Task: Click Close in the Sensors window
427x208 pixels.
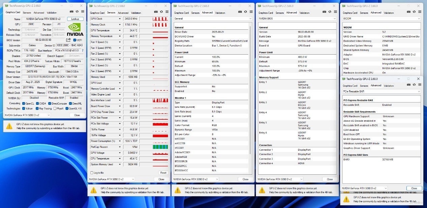Action: tap(161, 179)
